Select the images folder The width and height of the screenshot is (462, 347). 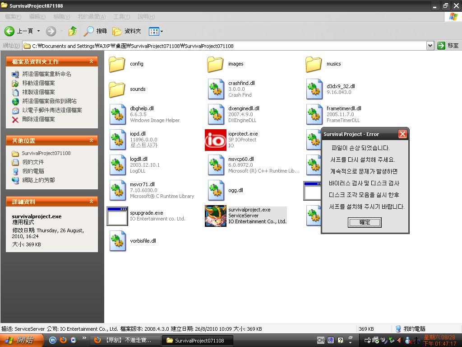click(226, 64)
